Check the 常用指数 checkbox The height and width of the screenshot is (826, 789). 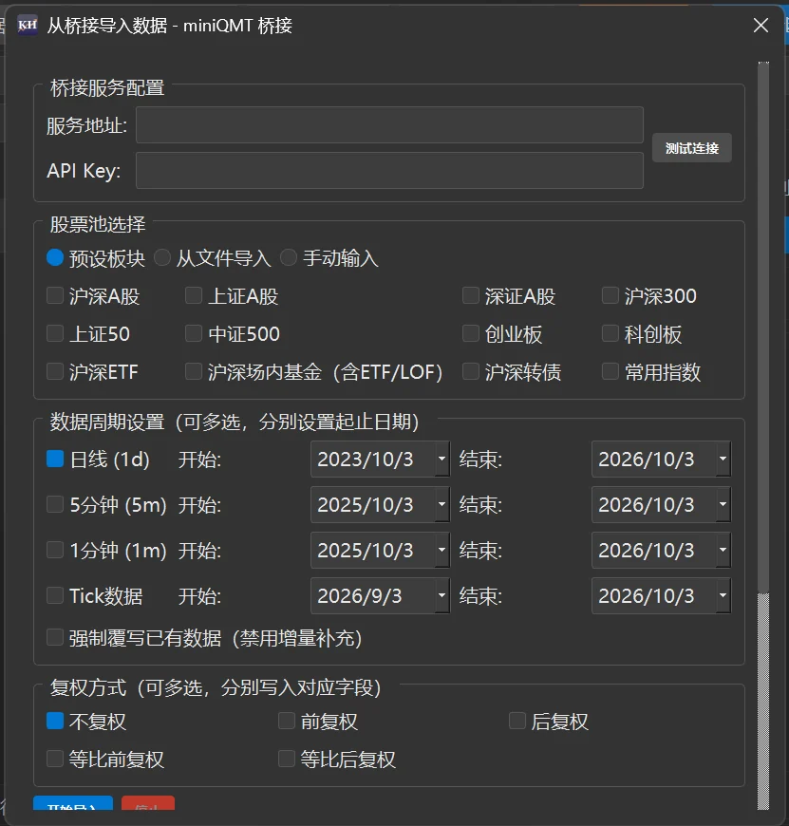click(610, 371)
